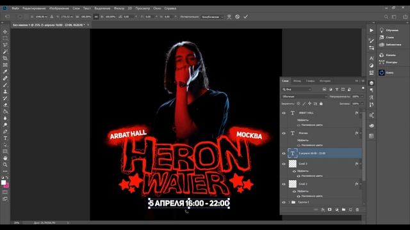The height and width of the screenshot is (230, 410).
Task: Collapse effects on the Слой 3 layer
Action: click(361, 164)
